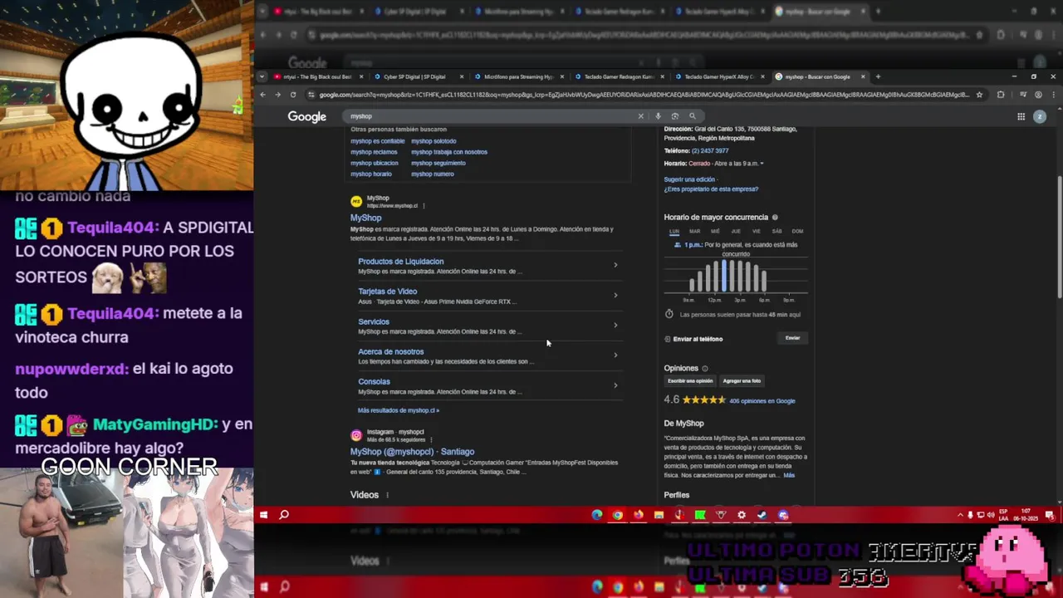The width and height of the screenshot is (1063, 598).
Task: Open the Chrome profile button
Action: pyautogui.click(x=1038, y=95)
